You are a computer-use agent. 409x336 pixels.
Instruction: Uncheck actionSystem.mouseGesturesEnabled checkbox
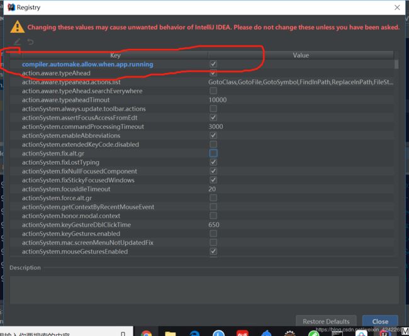pos(213,251)
